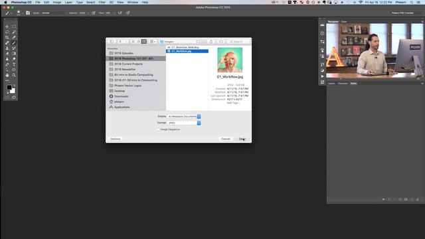Click the Open button

(x=242, y=139)
